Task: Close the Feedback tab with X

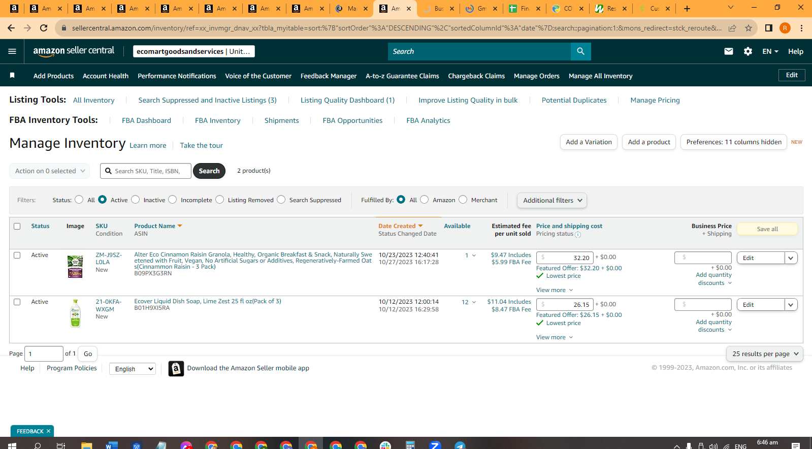Action: click(x=48, y=431)
